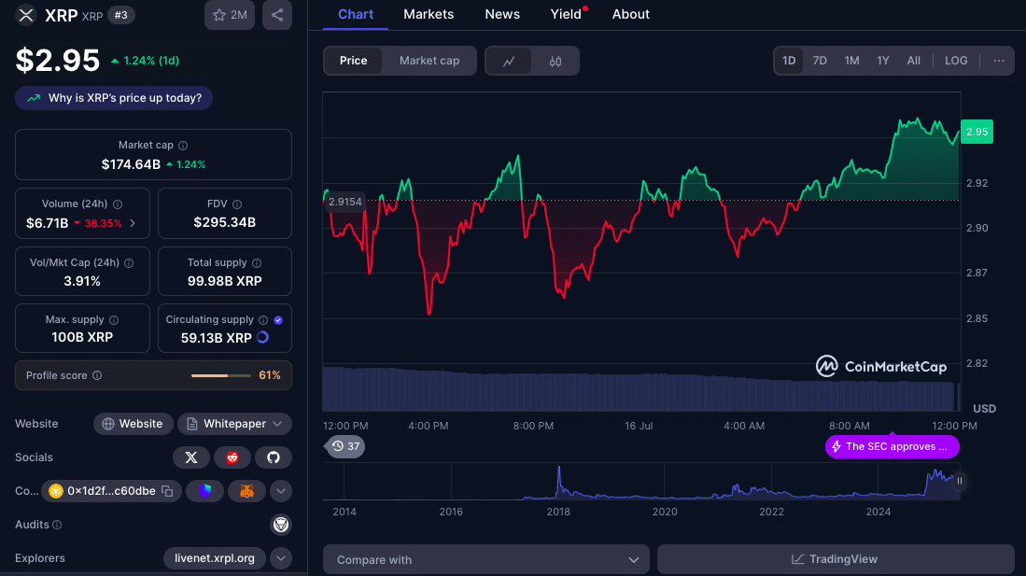The height and width of the screenshot is (576, 1026).
Task: Open Audits info icon
Action: [57, 525]
